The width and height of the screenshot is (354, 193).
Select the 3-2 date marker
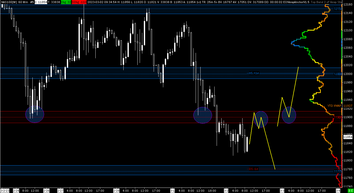coord(226,191)
